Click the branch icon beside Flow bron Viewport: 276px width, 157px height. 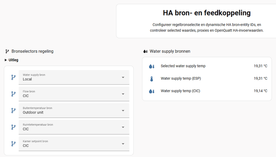(13, 94)
